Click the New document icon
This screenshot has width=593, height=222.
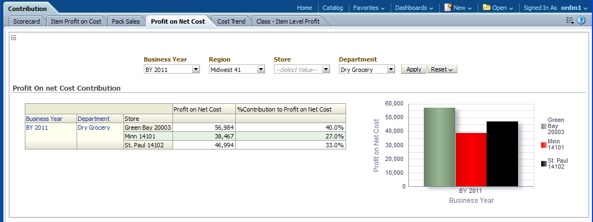click(x=448, y=8)
